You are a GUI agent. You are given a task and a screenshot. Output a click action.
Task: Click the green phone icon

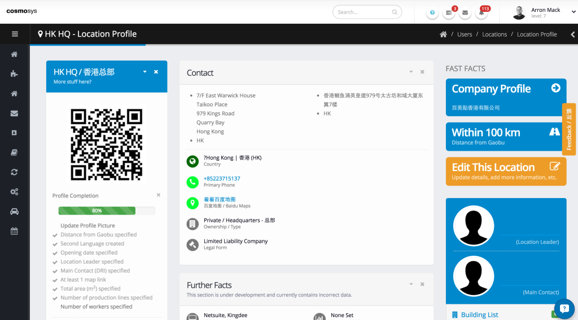tap(192, 182)
